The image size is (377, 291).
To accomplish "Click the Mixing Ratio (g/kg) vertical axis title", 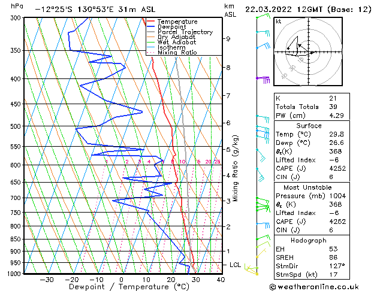I will coord(236,168).
